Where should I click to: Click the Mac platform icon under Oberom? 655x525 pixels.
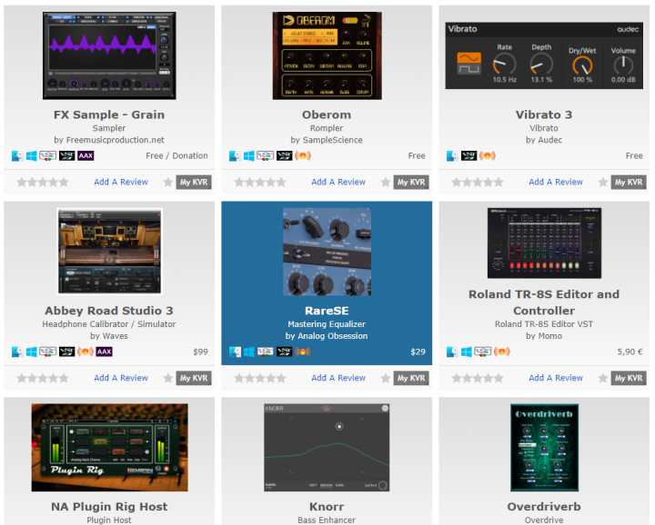(235, 156)
